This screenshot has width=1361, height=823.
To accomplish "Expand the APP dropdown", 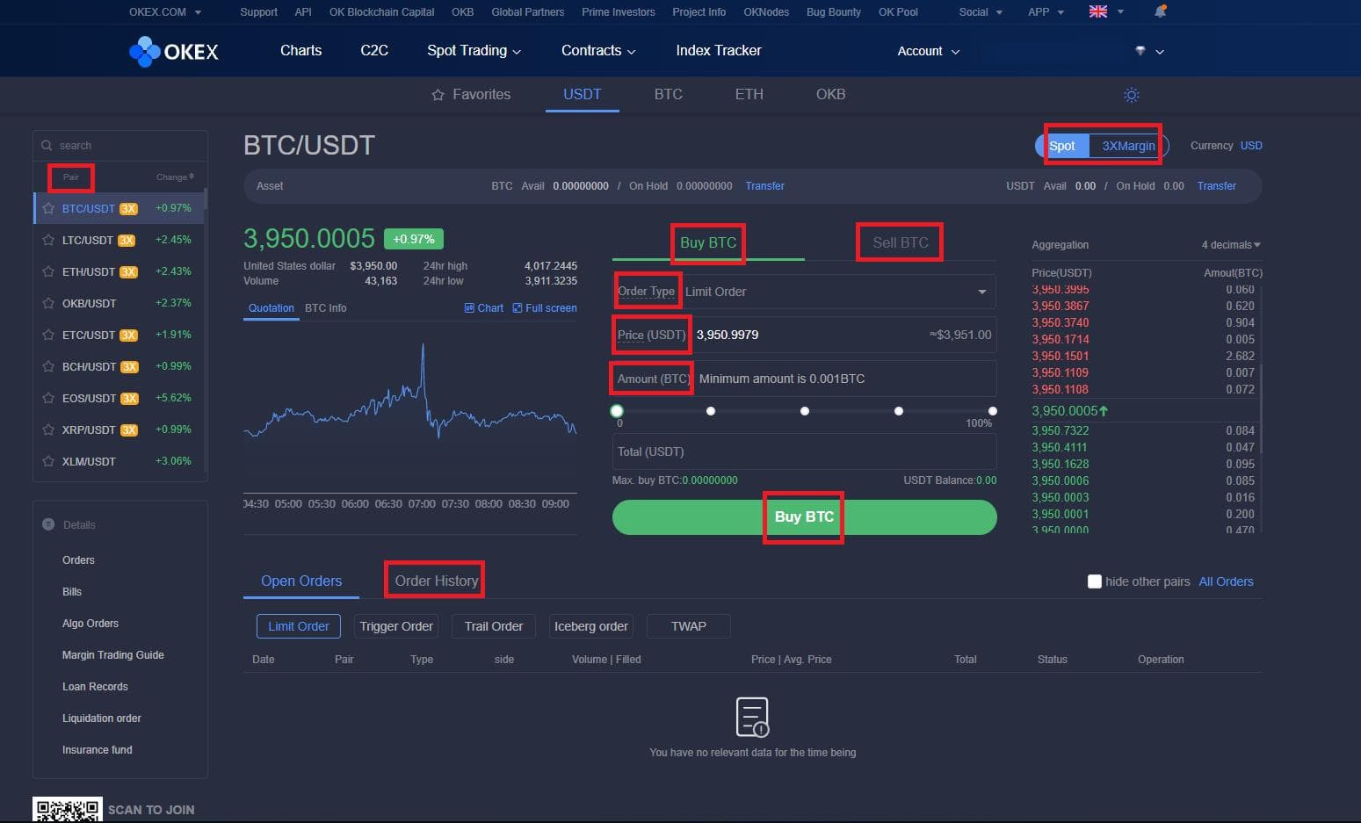I will [x=1046, y=12].
